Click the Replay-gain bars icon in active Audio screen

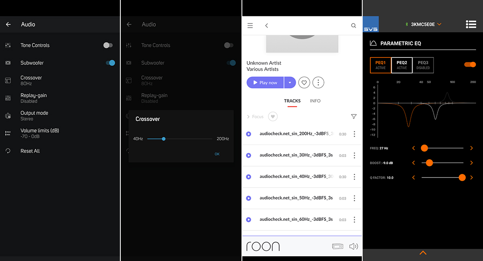[x=8, y=98]
